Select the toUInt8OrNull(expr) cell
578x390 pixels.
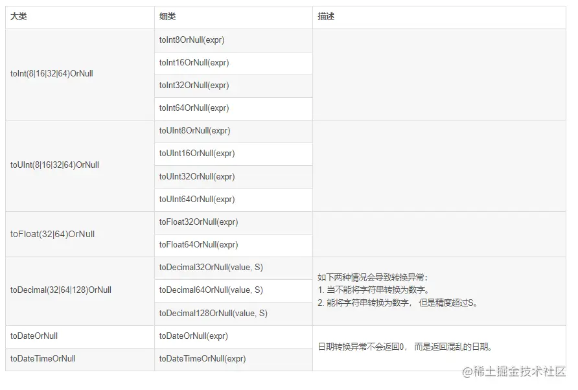(x=233, y=132)
